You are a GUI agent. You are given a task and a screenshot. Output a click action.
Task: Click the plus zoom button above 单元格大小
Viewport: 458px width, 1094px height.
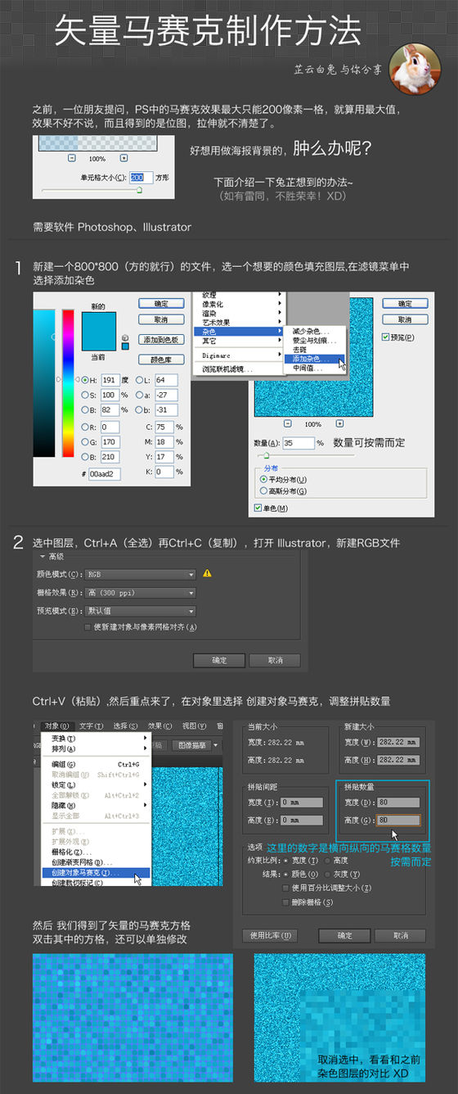[x=123, y=158]
